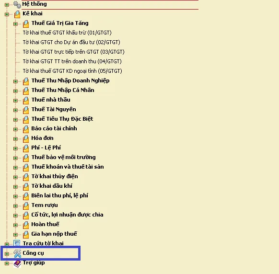Expand the Công cụ node
The width and height of the screenshot is (279, 274).
click(x=7, y=254)
